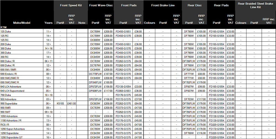The height and width of the screenshot is (139, 276).
Task: Click the £116.00 rear disc price
Action: pos(201,133)
